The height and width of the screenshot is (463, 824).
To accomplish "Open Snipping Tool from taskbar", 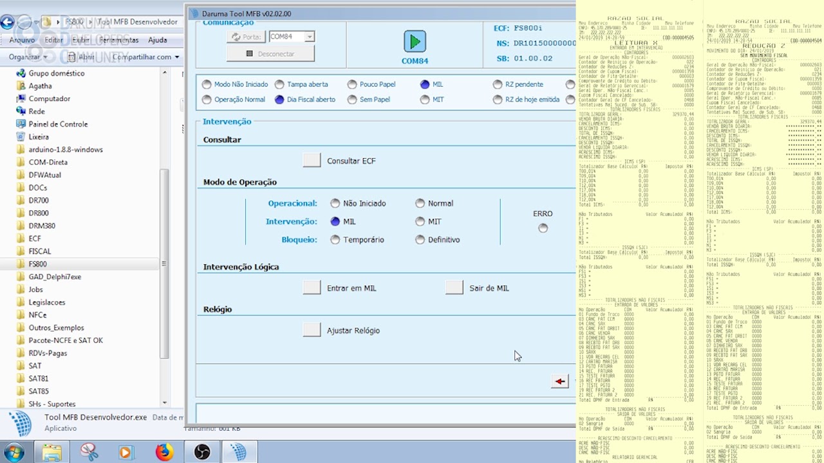I will click(x=89, y=452).
